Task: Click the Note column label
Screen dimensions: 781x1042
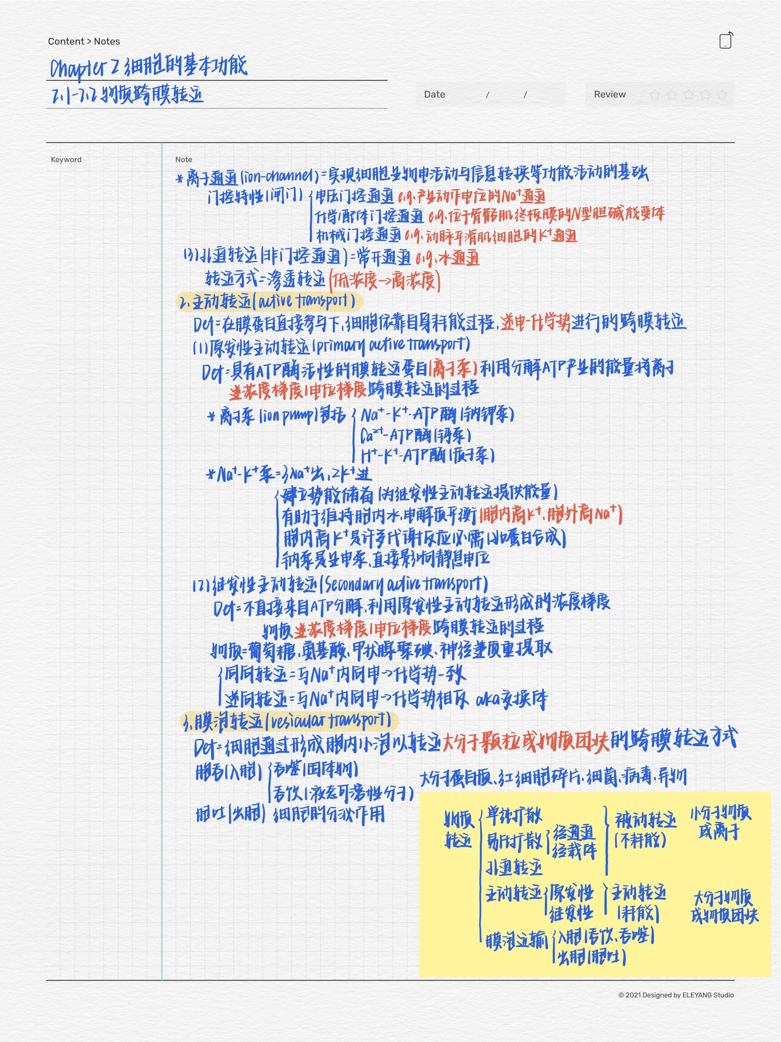Action: coord(183,160)
